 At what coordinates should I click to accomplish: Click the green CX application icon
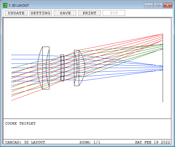[5, 5]
